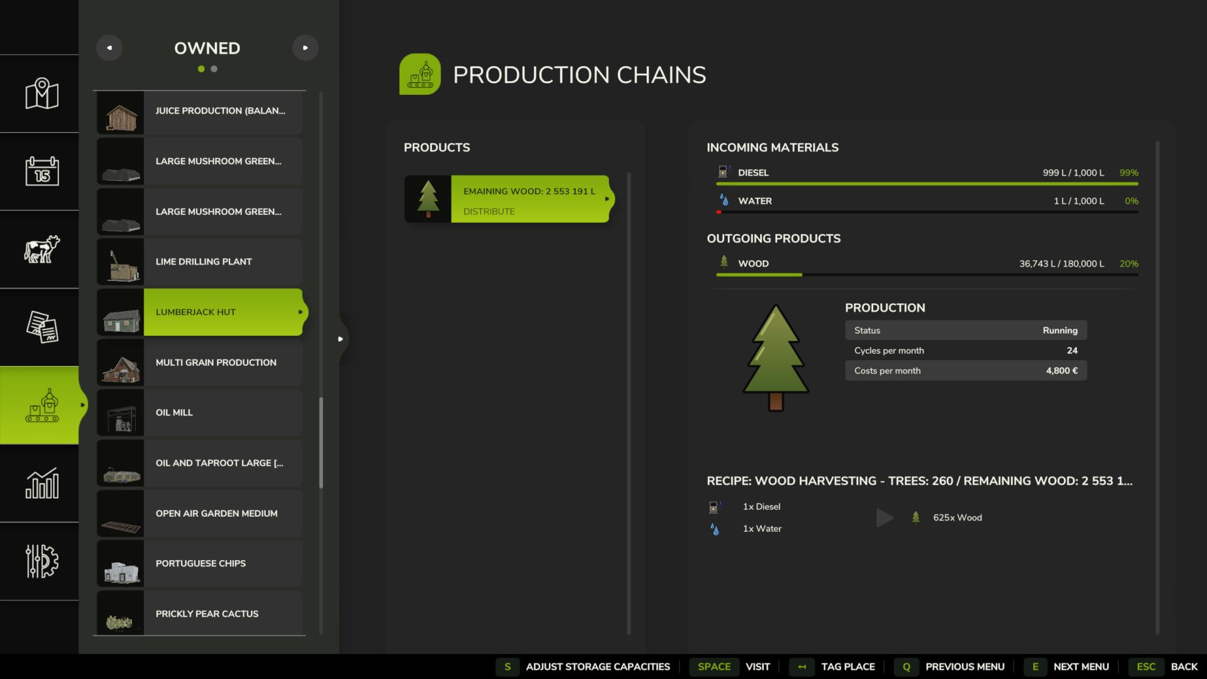The width and height of the screenshot is (1207, 679).
Task: Click the Lumberjack Hut building thumbnail
Action: tap(120, 312)
